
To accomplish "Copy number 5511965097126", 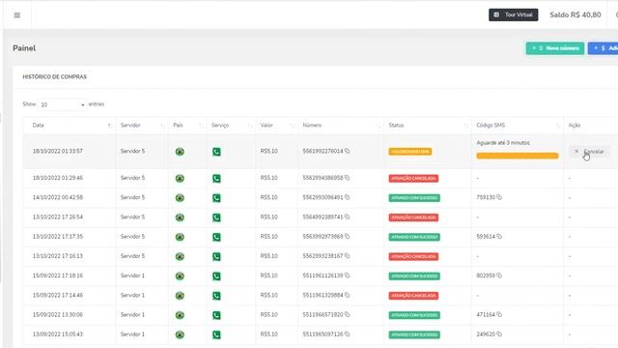I will (x=348, y=334).
